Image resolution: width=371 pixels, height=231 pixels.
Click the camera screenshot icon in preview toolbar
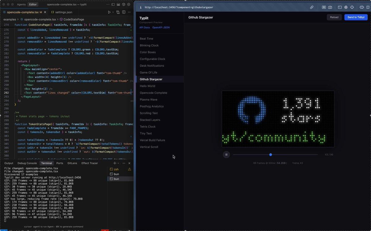pos(330,7)
